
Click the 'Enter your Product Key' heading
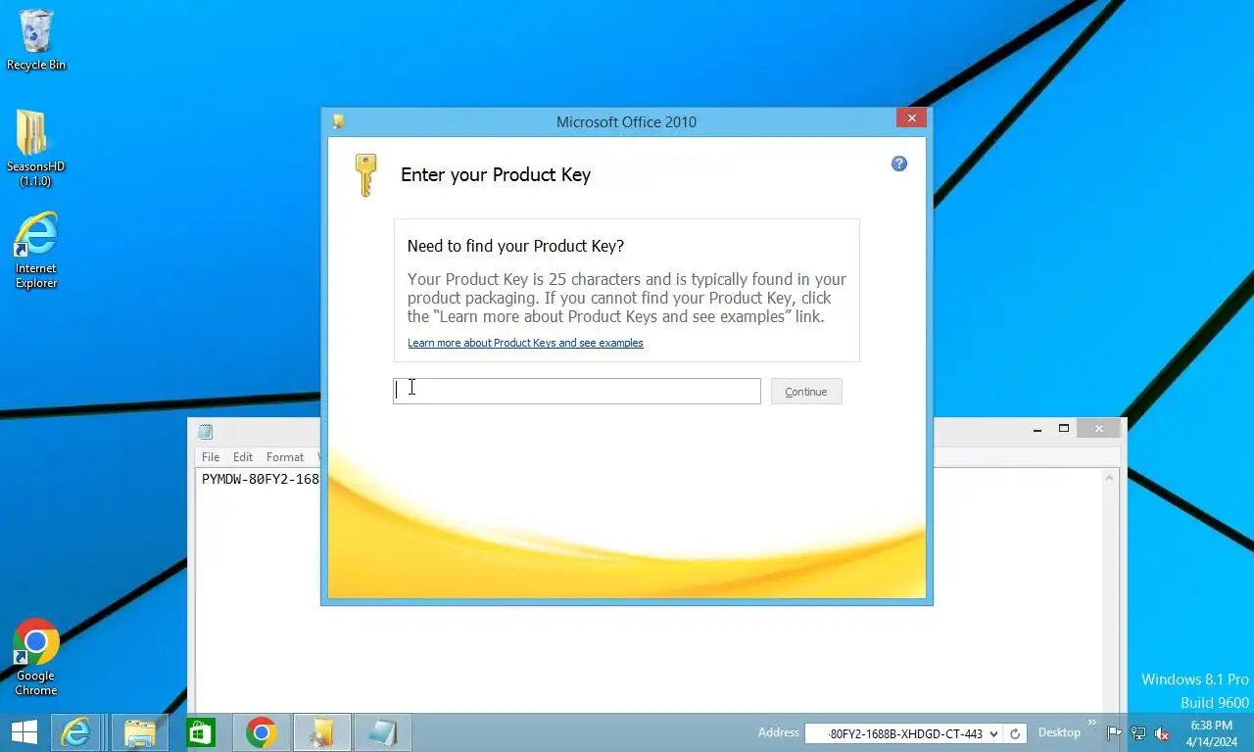(x=496, y=175)
